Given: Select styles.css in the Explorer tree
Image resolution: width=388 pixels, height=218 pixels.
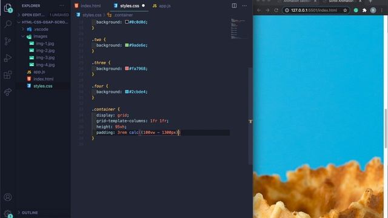Looking at the screenshot, I should pos(43,86).
